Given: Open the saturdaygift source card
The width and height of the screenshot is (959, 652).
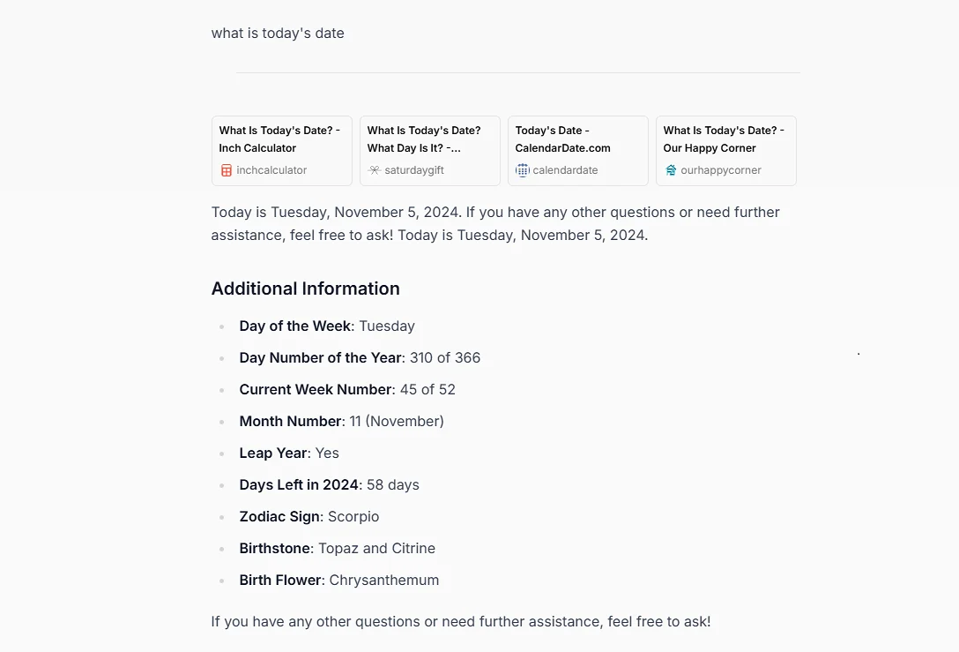Looking at the screenshot, I should [430, 151].
